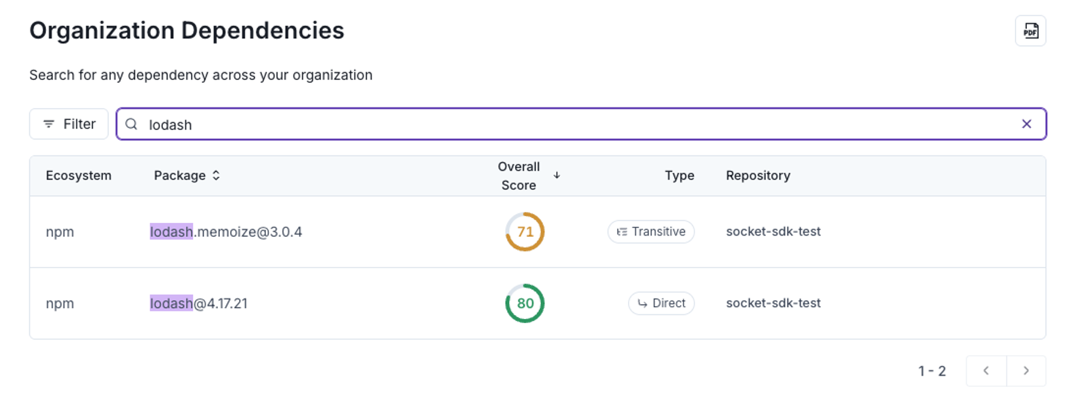
Task: Go to previous page chevron
Action: coord(985,371)
